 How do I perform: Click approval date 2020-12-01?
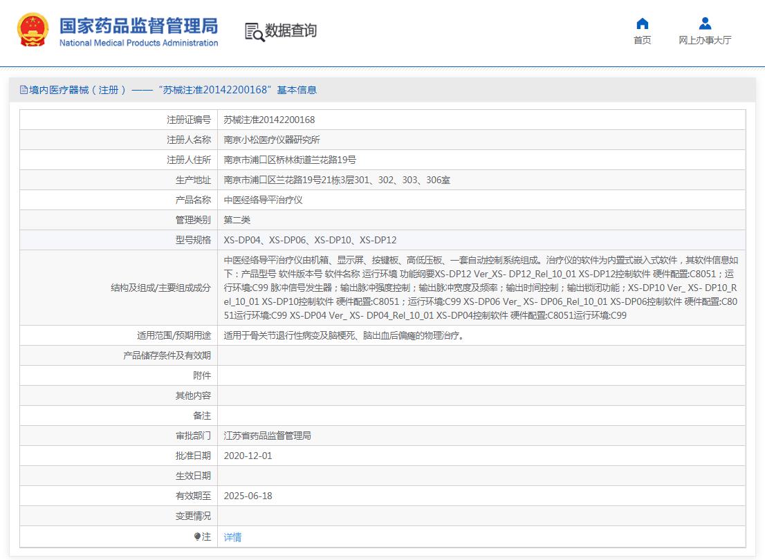point(248,456)
